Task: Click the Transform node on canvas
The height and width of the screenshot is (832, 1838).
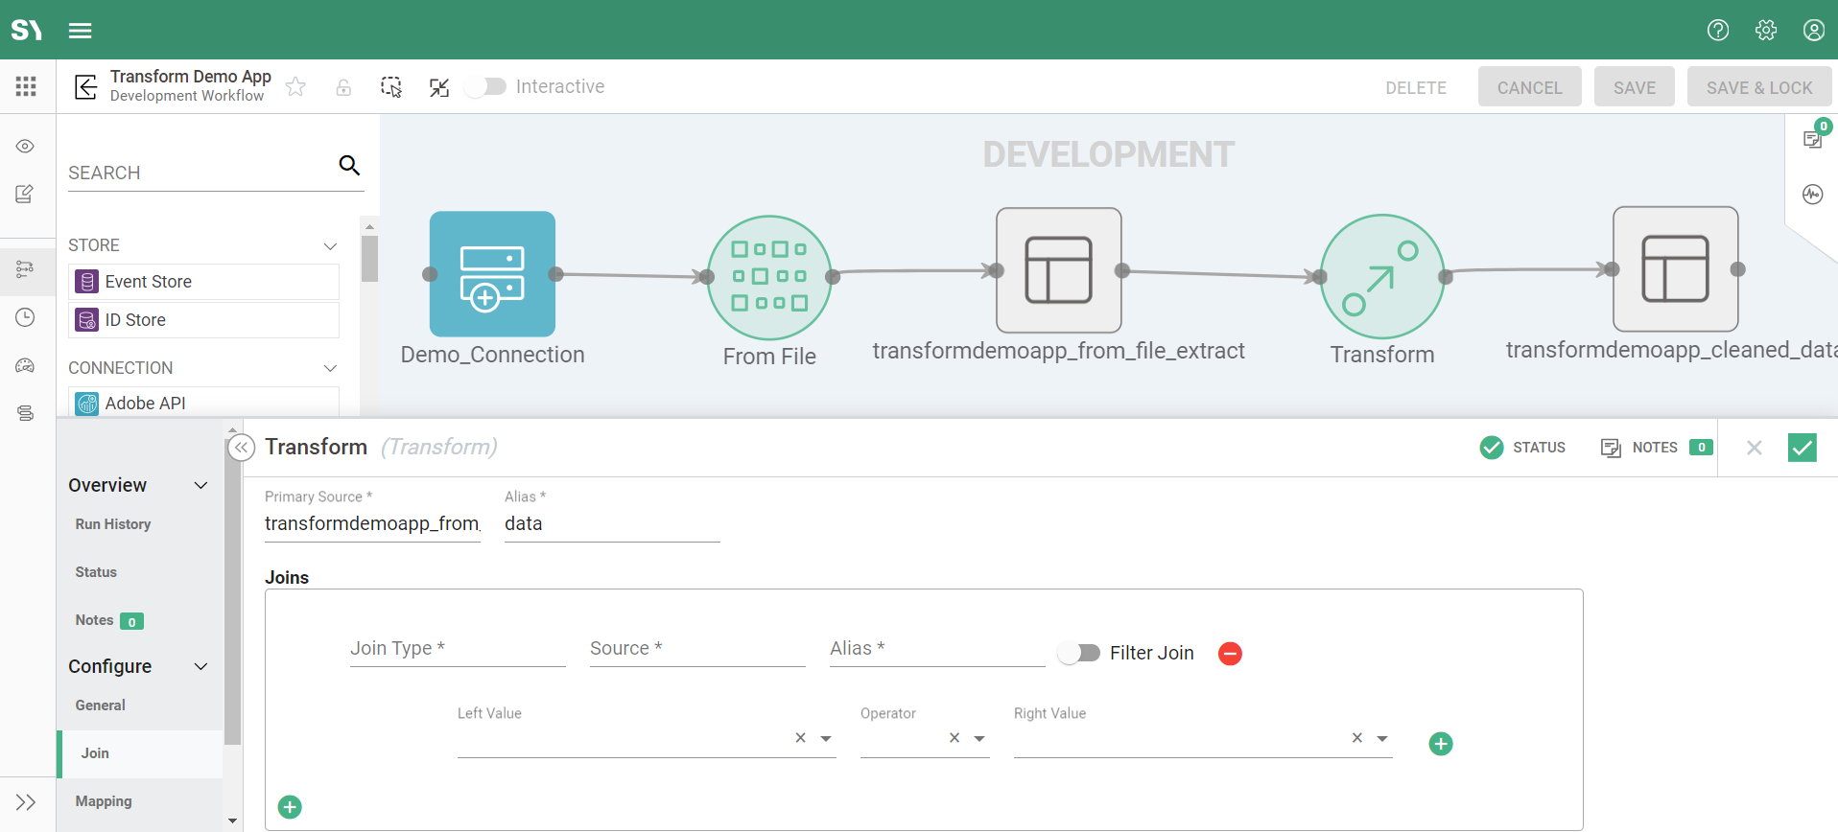Action: [x=1381, y=276]
